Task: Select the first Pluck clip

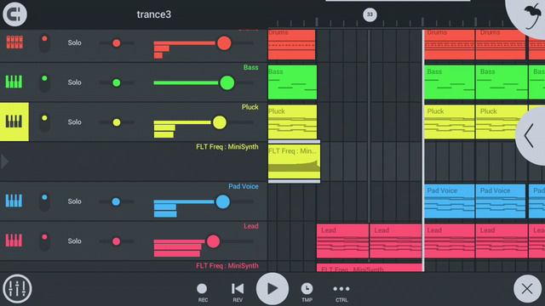Action: coord(292,122)
